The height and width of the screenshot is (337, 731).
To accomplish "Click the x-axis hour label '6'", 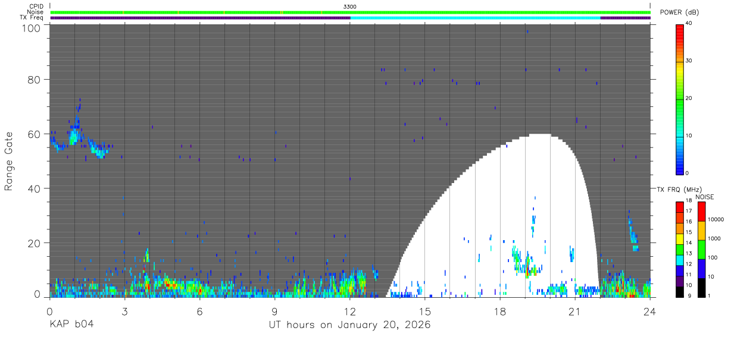I will 199,311.
